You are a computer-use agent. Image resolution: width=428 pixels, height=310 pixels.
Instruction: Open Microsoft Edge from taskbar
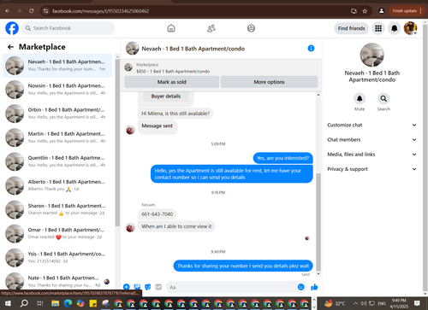[68, 303]
